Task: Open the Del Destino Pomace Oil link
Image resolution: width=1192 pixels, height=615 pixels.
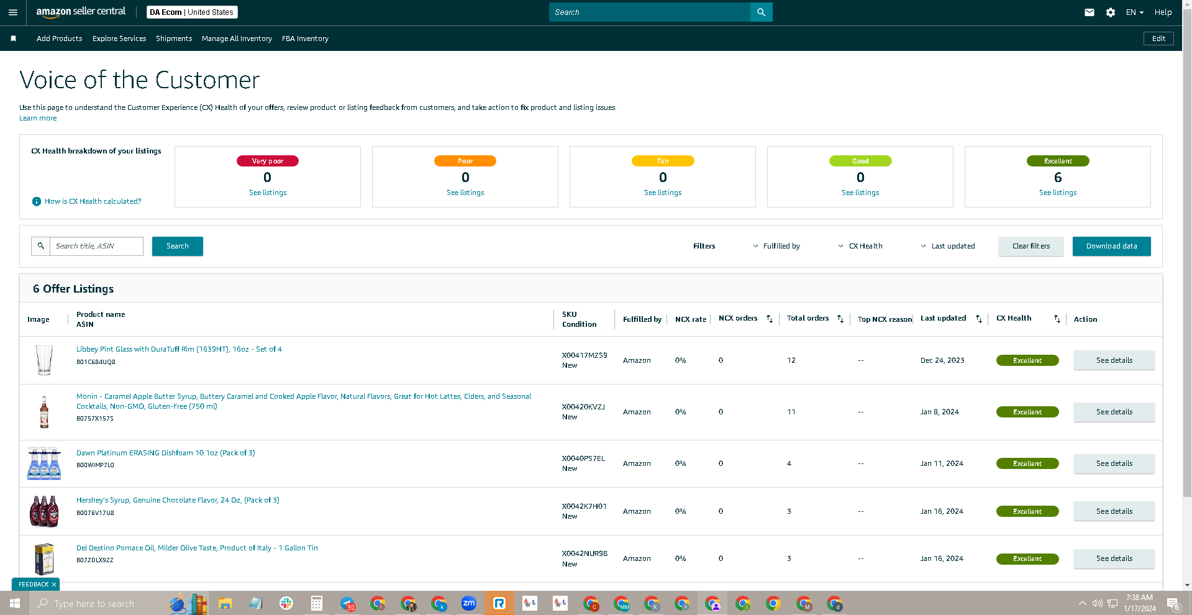Action: (197, 548)
